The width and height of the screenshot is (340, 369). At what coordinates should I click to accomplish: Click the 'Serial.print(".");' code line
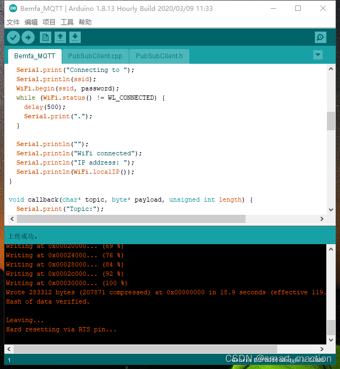(x=58, y=116)
